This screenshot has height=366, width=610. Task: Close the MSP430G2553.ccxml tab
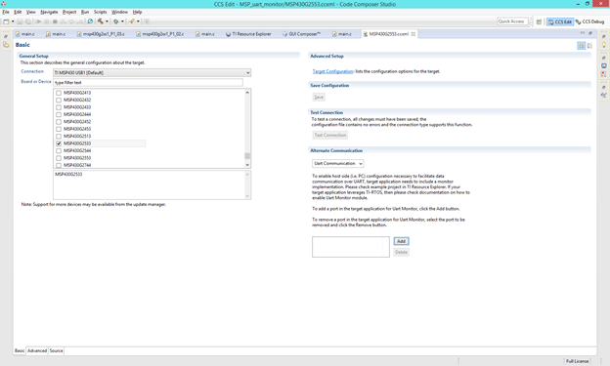tap(414, 34)
